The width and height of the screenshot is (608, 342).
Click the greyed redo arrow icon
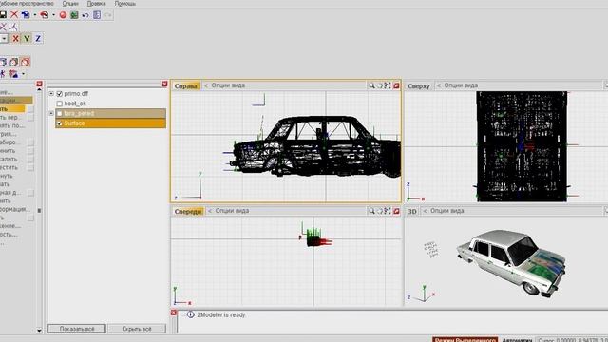108,15
